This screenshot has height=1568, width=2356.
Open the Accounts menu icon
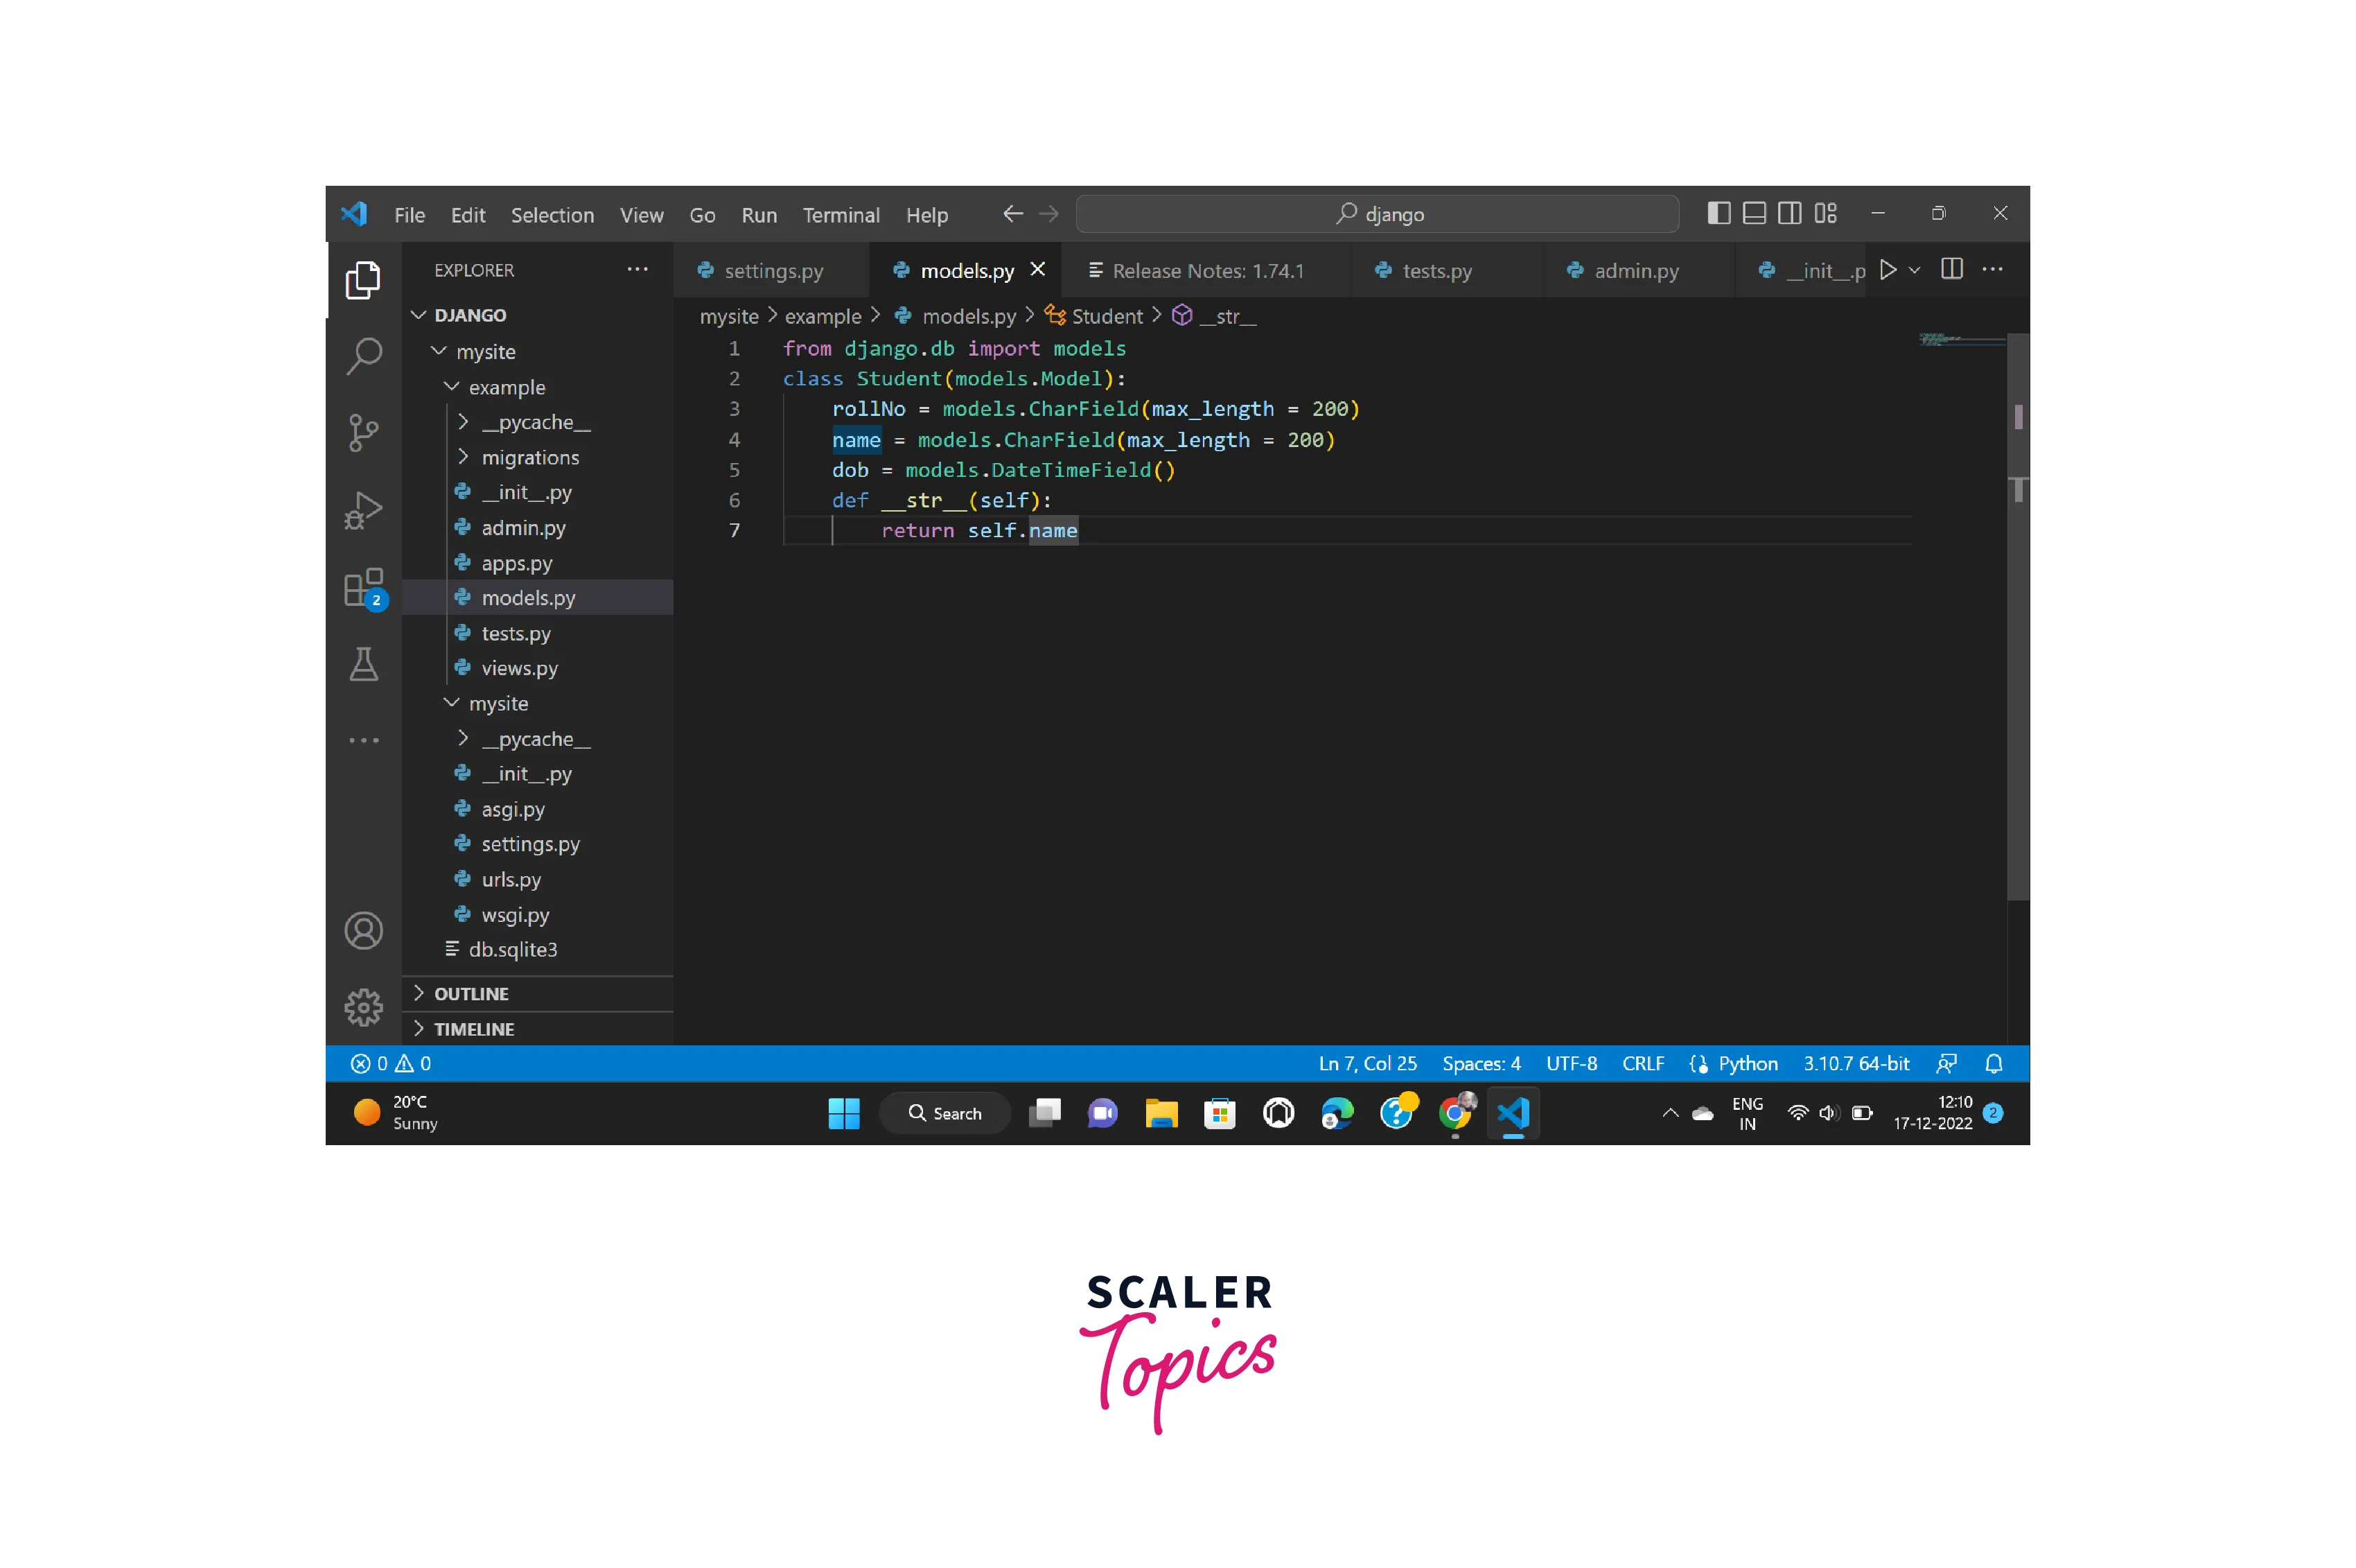point(364,931)
